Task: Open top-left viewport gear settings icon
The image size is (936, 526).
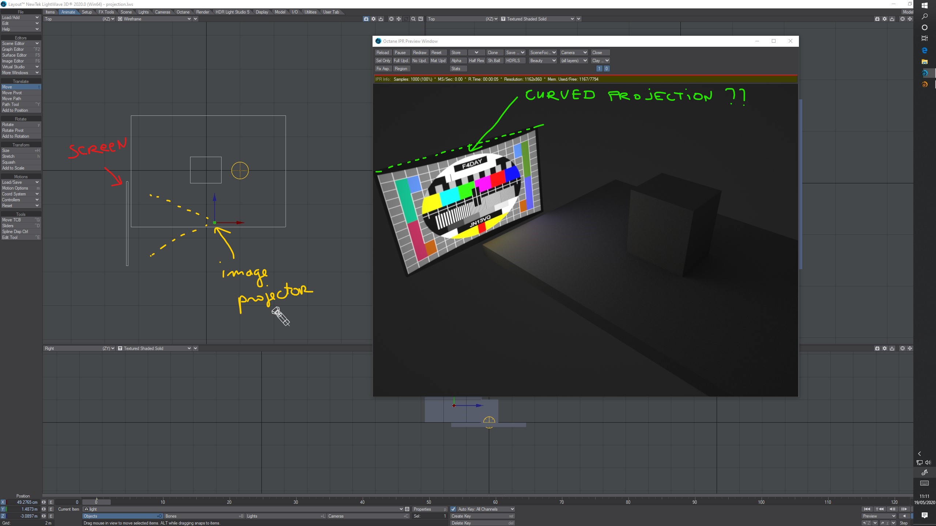Action: pyautogui.click(x=373, y=19)
